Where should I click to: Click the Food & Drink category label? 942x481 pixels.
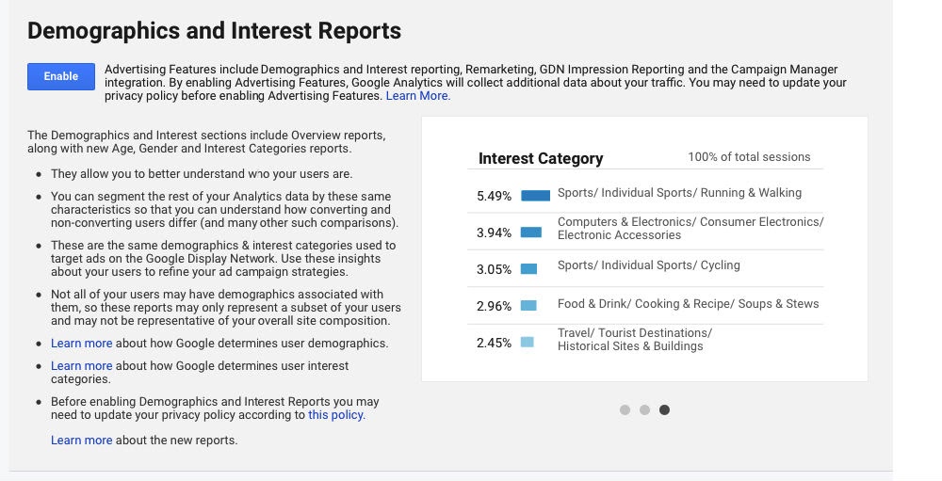[688, 304]
